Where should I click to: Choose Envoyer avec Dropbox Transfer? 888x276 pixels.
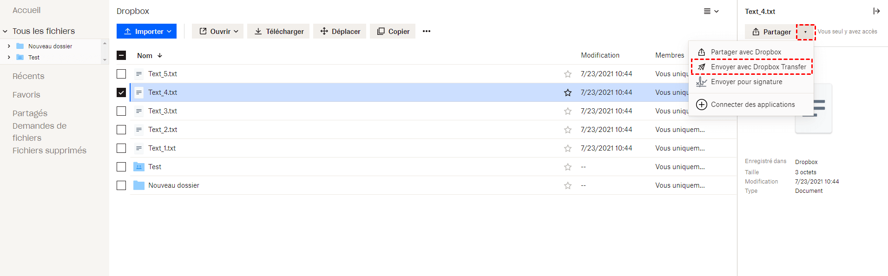pos(758,67)
